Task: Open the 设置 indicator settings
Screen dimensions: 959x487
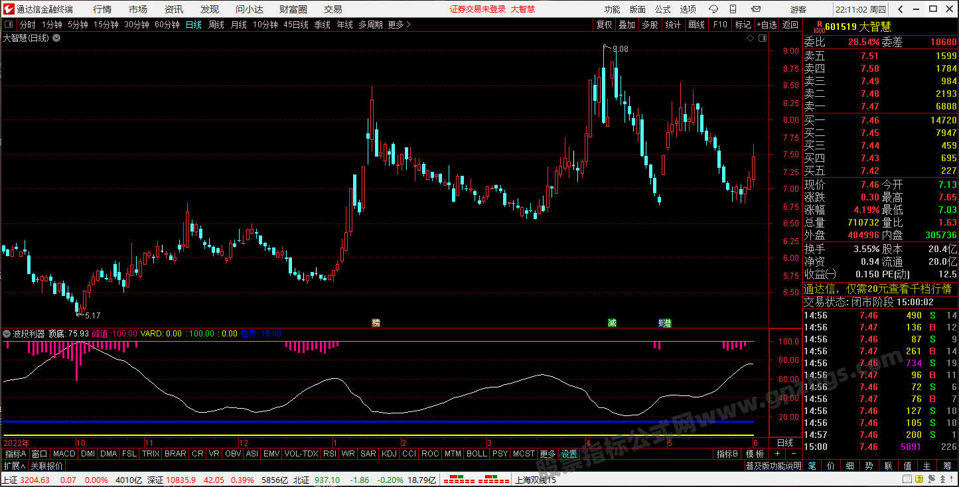Action: click(x=569, y=454)
